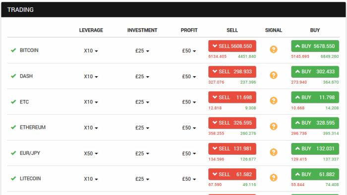This screenshot has width=347, height=195.
Task: Select the EUR/JPY asset name
Action: 30,153
